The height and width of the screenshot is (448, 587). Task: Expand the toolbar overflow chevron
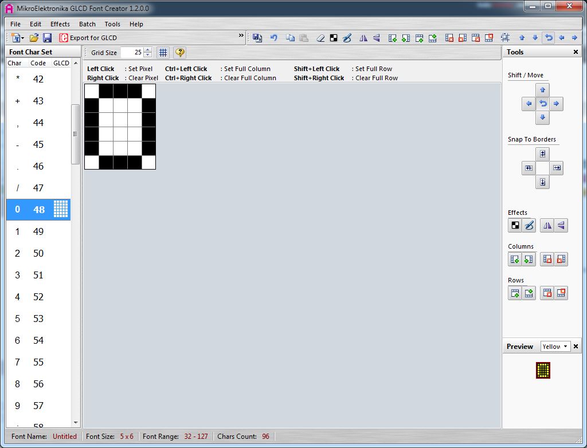[241, 36]
